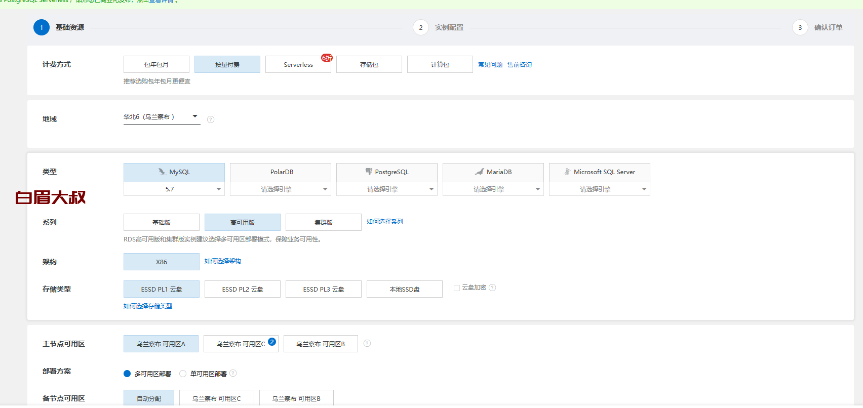Screen dimensions: 863x408
Task: Open the 如何选择存储类型 link
Action: click(x=148, y=306)
